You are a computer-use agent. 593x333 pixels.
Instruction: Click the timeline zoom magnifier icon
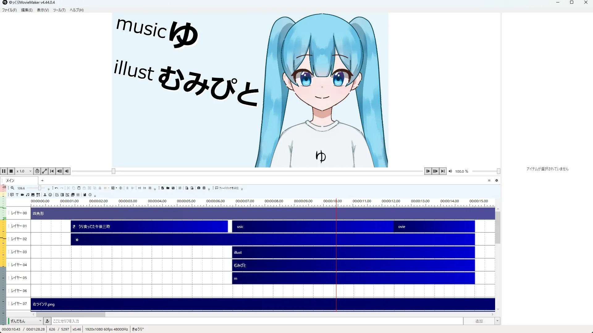pos(13,188)
